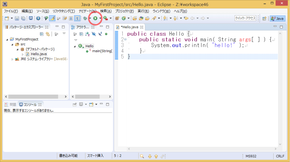
Task: Open the 編集(E) menu
Action: (27, 11)
